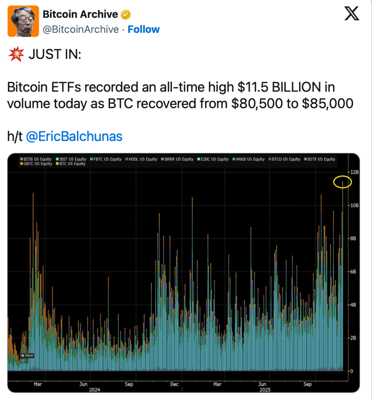Click the @BitcoinArchive handle

click(81, 30)
